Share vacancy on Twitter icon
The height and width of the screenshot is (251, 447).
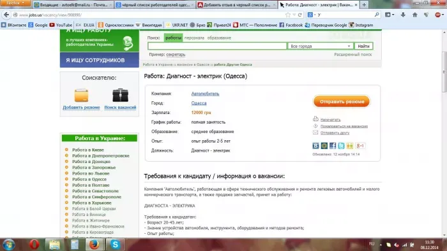click(341, 146)
